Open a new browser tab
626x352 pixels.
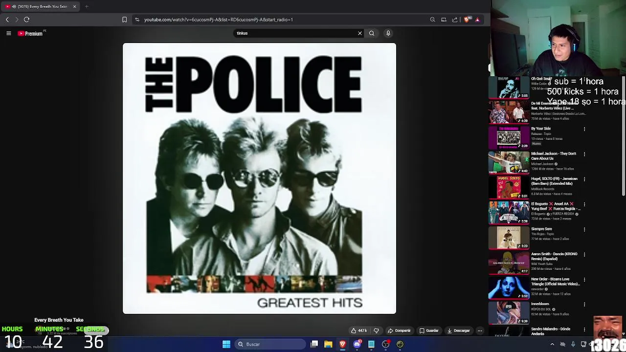coord(87,6)
